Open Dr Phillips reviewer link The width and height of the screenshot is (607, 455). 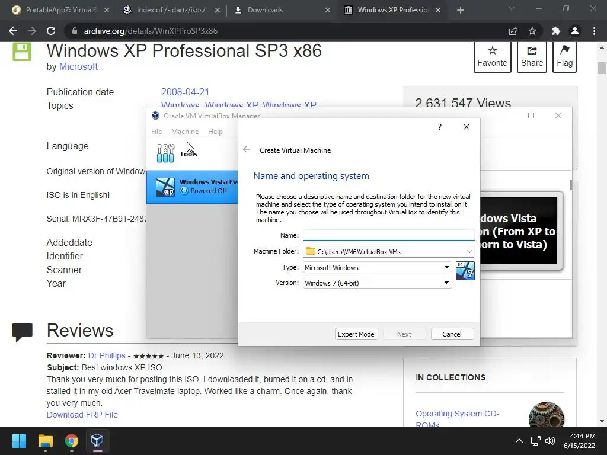click(107, 355)
